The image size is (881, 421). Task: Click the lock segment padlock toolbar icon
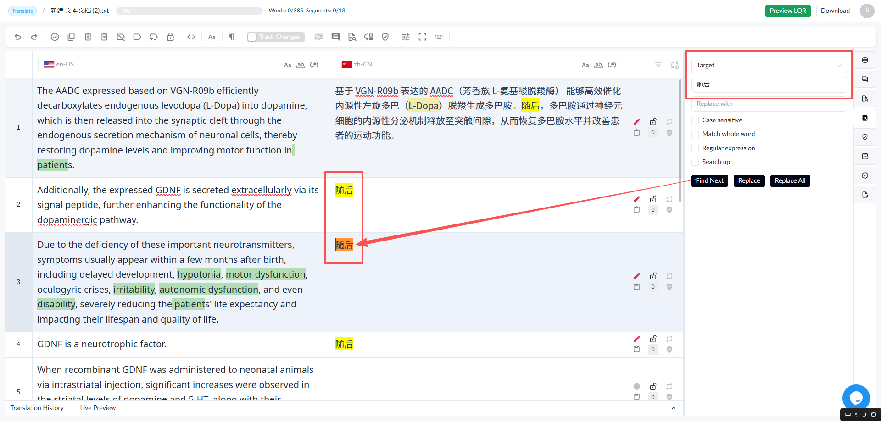[170, 37]
